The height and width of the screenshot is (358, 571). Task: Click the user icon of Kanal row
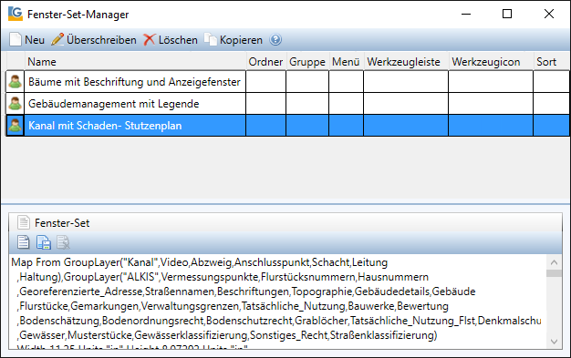tap(16, 125)
